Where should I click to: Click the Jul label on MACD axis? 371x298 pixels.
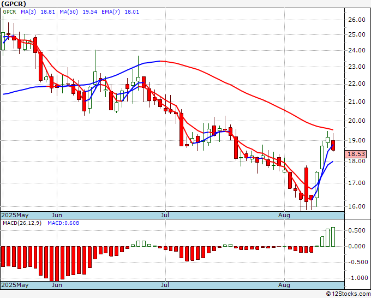165,285
